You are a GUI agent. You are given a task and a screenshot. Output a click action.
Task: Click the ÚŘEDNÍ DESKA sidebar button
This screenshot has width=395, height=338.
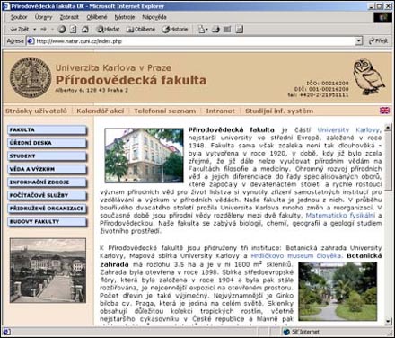(x=48, y=143)
